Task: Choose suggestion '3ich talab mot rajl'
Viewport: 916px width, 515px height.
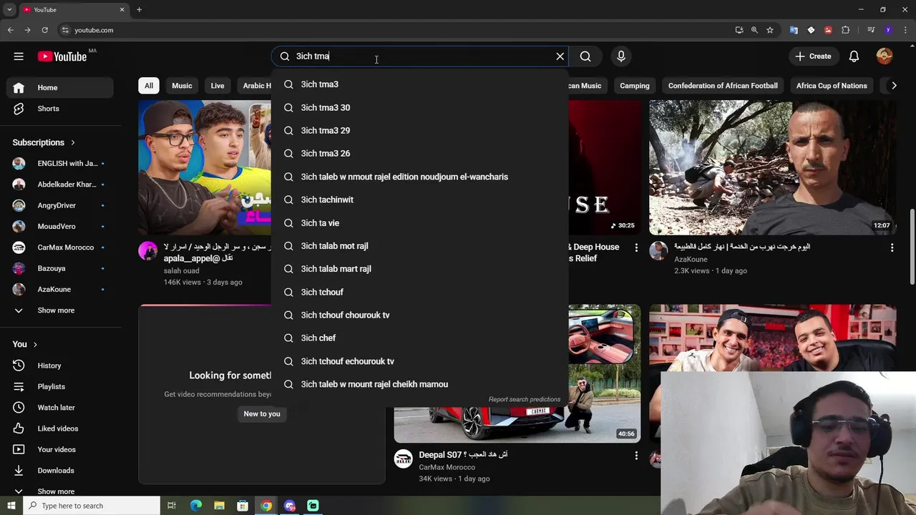Action: point(420,245)
